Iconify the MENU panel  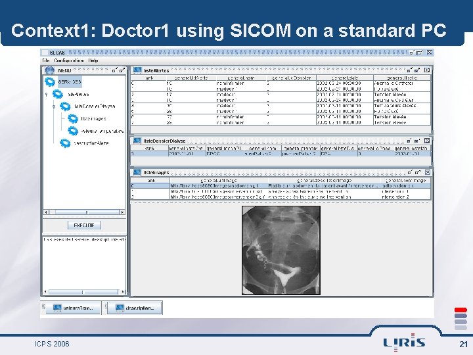tap(114, 70)
